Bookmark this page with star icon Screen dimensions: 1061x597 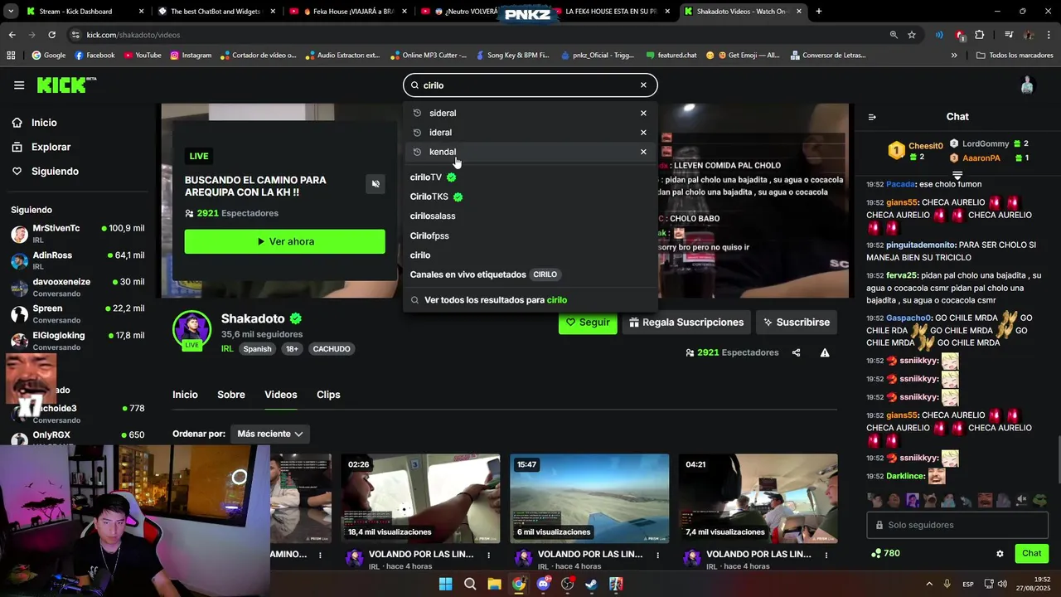[912, 35]
